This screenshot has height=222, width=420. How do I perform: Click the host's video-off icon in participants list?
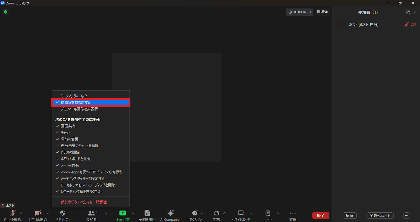(413, 25)
